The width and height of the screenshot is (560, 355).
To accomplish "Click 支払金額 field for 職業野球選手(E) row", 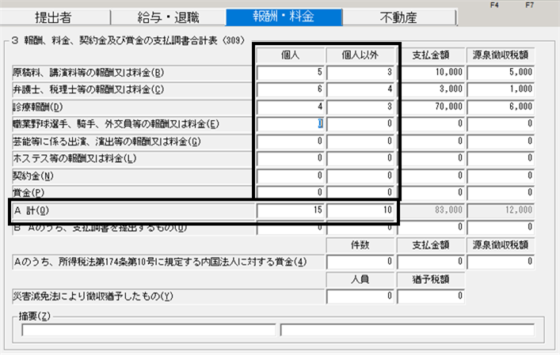I will [431, 124].
